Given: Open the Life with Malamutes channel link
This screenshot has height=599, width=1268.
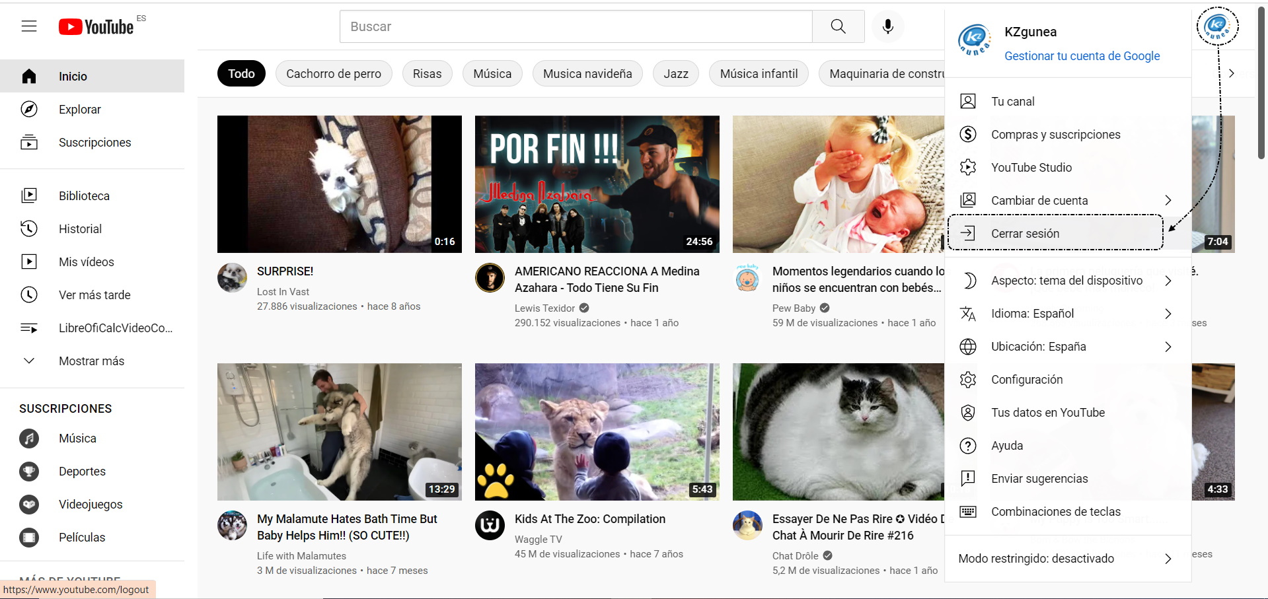Looking at the screenshot, I should coord(301,555).
